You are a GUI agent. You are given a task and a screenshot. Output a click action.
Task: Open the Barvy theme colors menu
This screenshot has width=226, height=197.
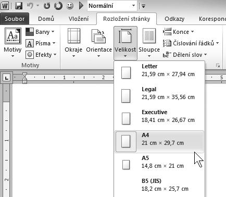tap(40, 32)
